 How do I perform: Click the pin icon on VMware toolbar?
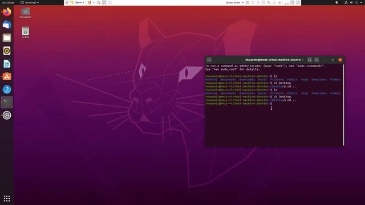[x=67, y=2]
